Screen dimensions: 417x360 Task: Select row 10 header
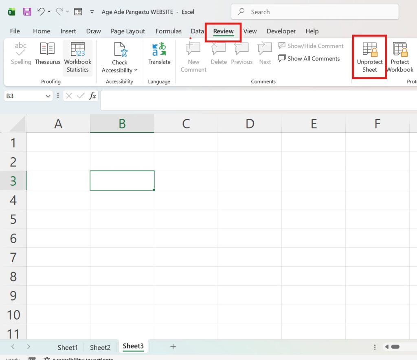point(13,315)
